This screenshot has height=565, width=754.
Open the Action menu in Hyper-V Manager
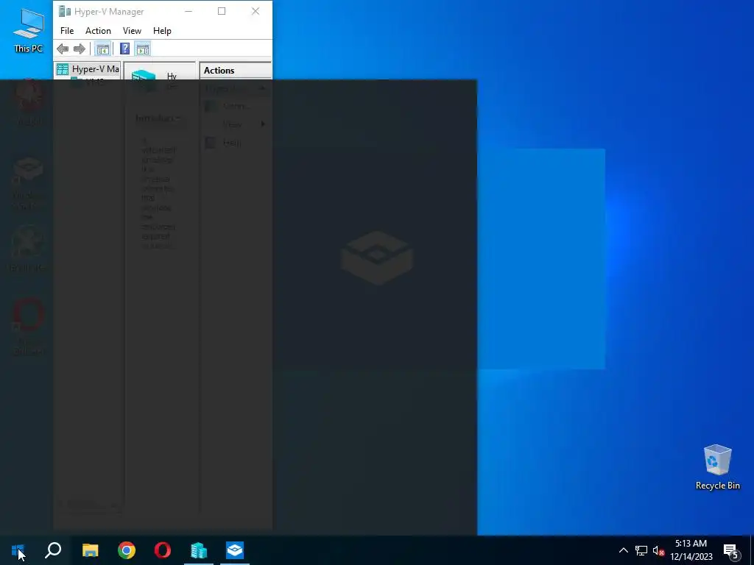[98, 31]
